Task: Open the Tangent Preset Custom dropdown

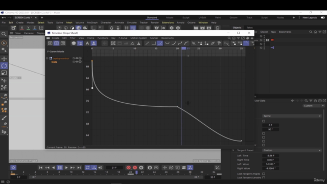Action: (x=292, y=150)
